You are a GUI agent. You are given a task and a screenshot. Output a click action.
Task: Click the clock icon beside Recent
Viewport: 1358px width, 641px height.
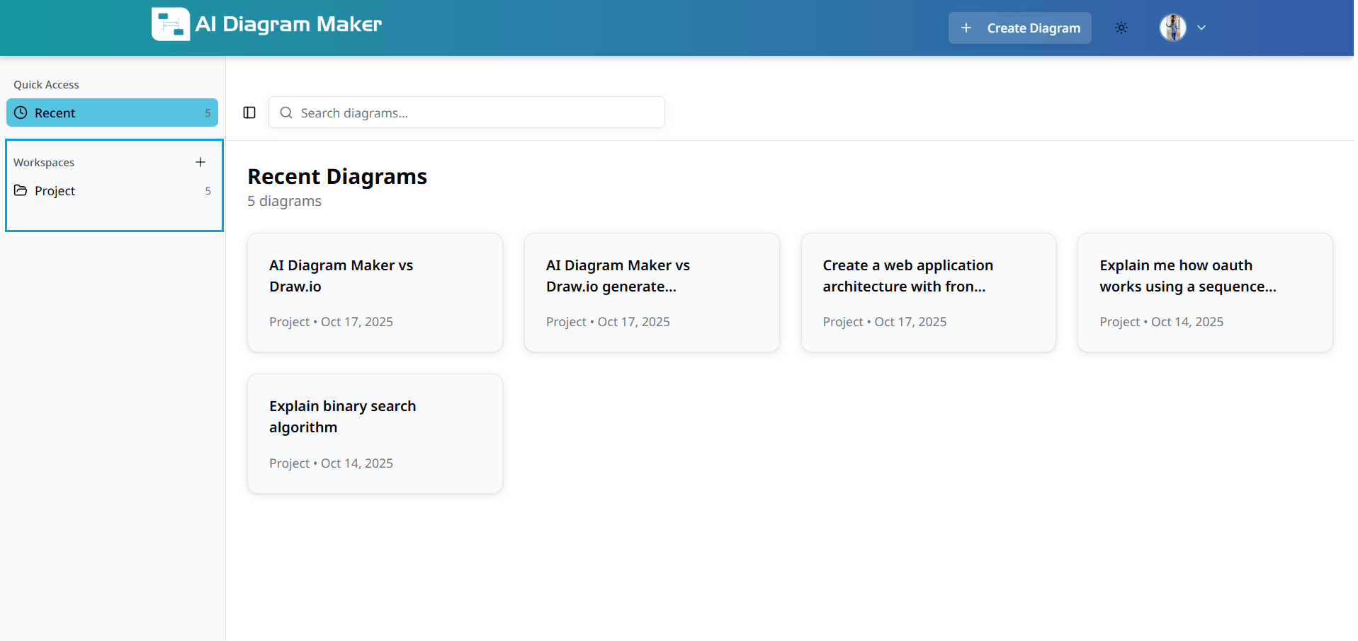[22, 112]
